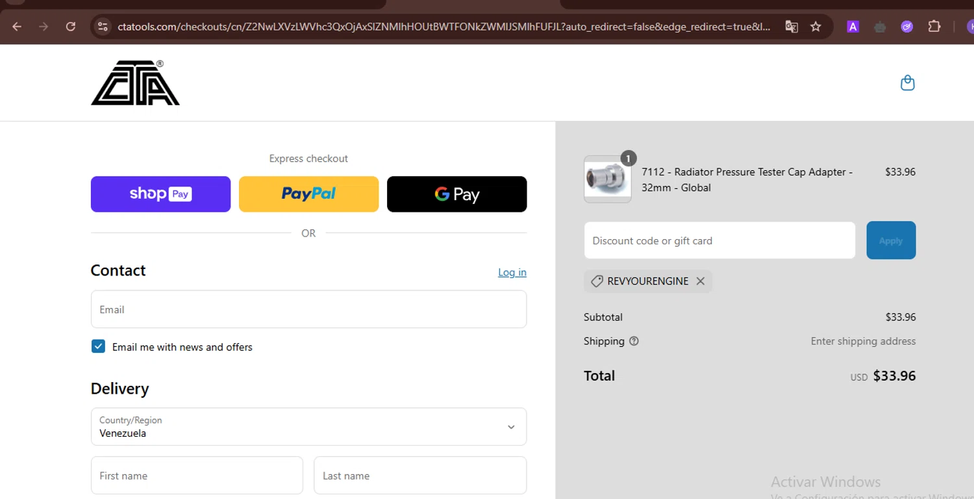
Task: Open the round purple extension icon
Action: pos(907,27)
